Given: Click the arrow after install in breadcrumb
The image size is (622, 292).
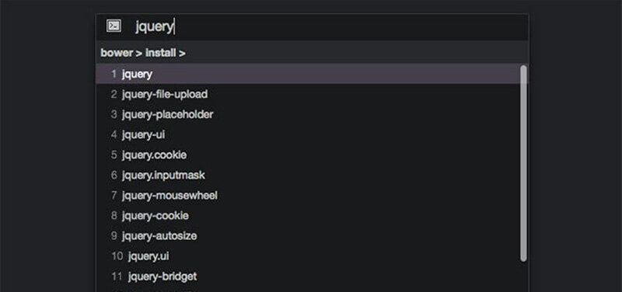Looking at the screenshot, I should tap(182, 53).
